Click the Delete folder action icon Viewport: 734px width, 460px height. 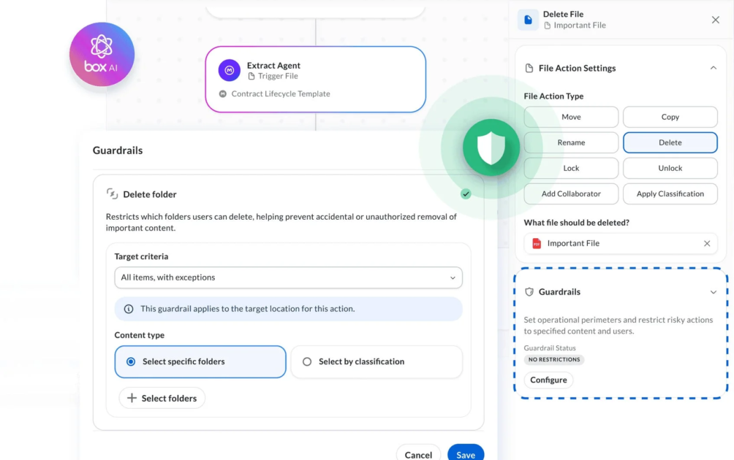coord(112,193)
